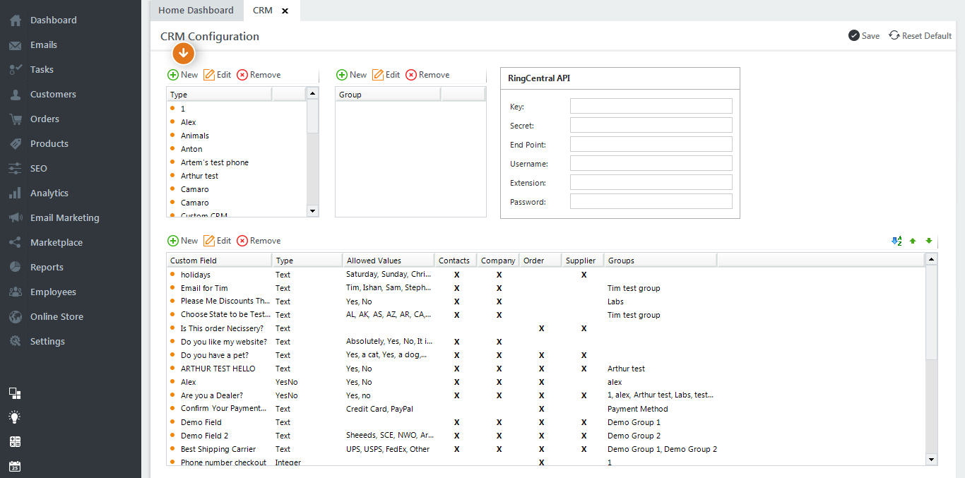965x478 pixels.
Task: Open Products via the price tag icon
Action: coord(15,144)
